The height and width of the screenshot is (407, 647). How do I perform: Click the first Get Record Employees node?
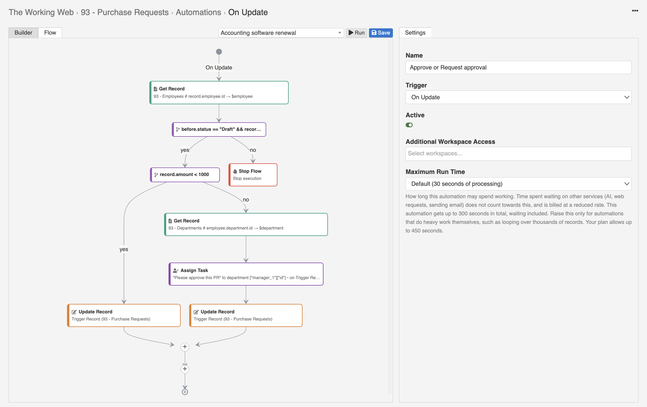coord(219,92)
